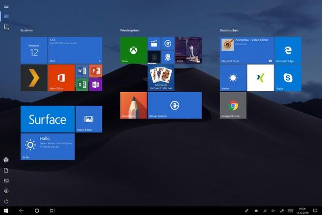Switch to all apps list view
Viewport: 322px width, 215px height.
click(6, 27)
